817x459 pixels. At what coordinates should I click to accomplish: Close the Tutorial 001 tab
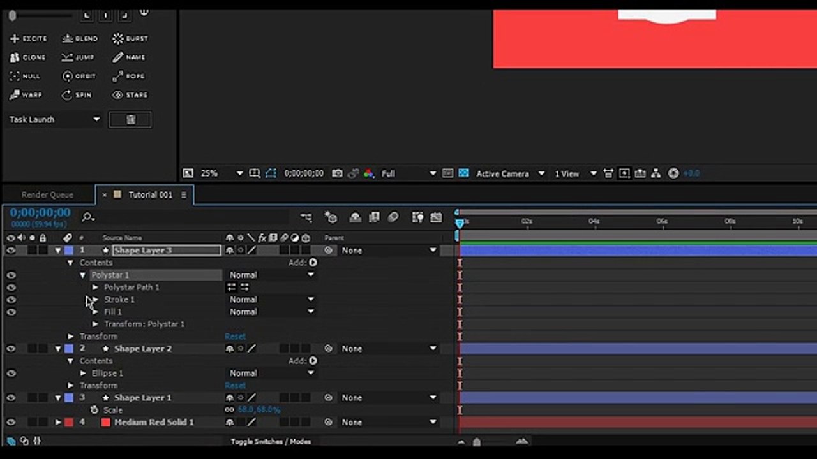[105, 195]
